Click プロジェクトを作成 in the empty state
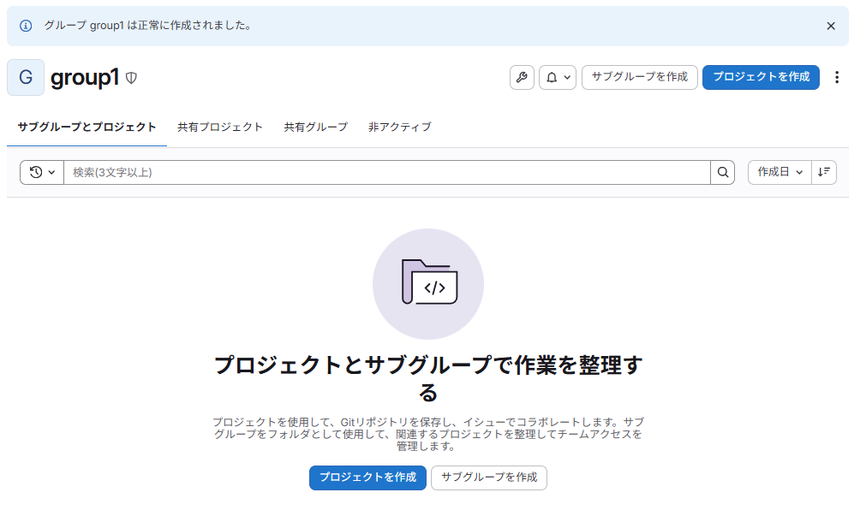Image resolution: width=860 pixels, height=522 pixels. (367, 478)
